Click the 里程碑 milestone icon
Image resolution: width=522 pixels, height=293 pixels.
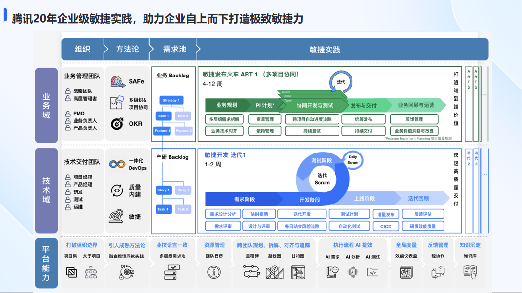point(251,272)
